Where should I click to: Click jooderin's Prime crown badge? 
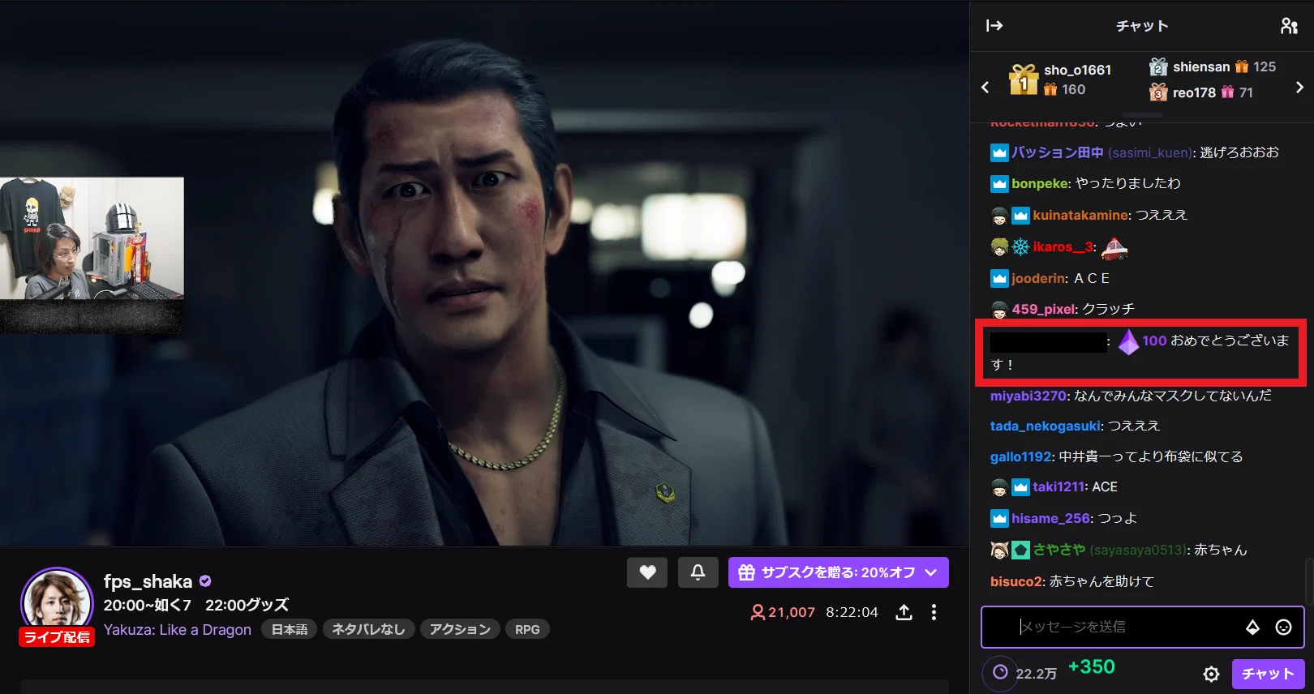pyautogui.click(x=999, y=279)
